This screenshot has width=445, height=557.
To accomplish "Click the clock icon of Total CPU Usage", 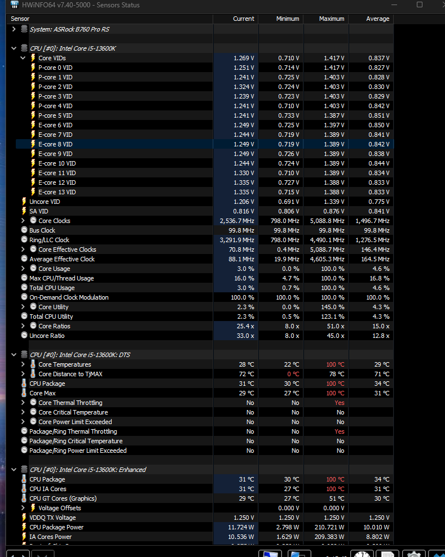I will pyautogui.click(x=24, y=287).
